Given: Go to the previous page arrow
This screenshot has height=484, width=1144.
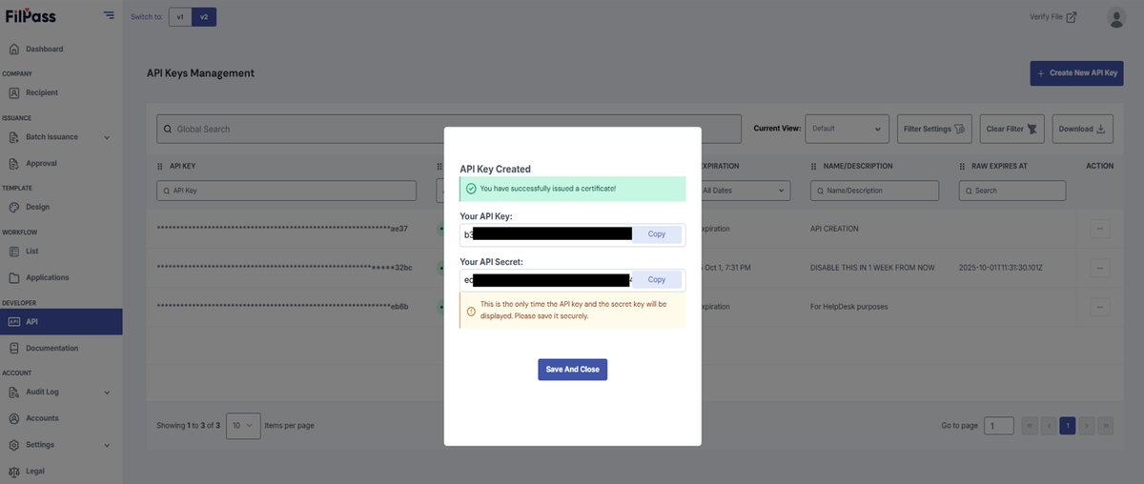Looking at the screenshot, I should [1049, 426].
